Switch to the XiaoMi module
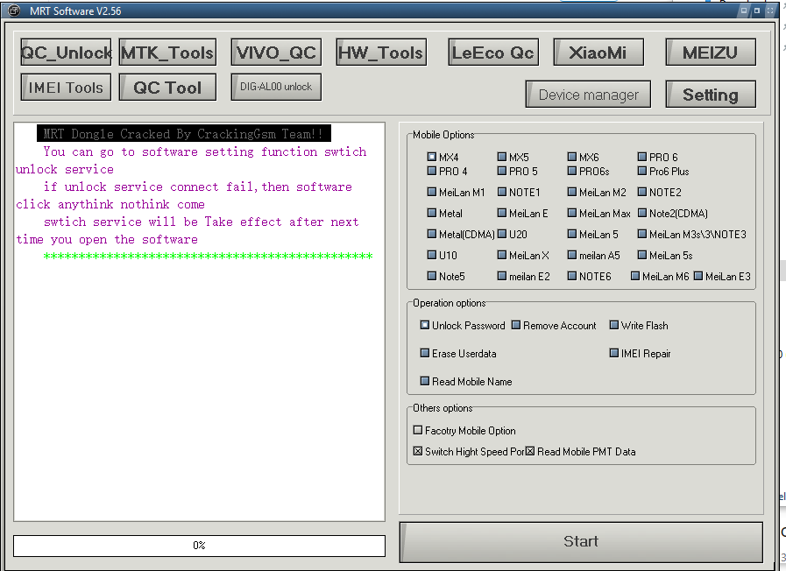 pyautogui.click(x=598, y=52)
